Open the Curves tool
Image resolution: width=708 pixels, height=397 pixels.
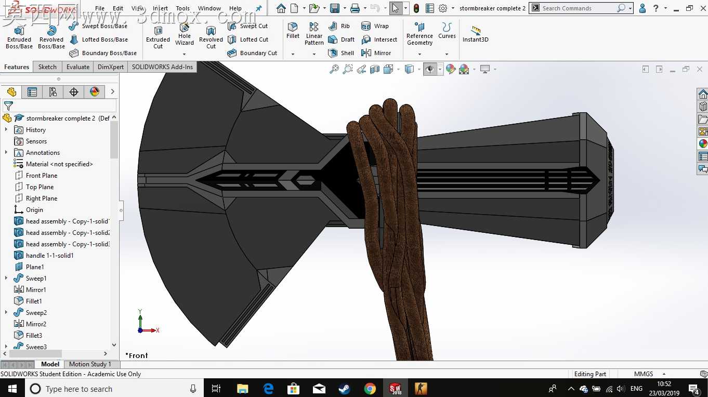point(447,30)
